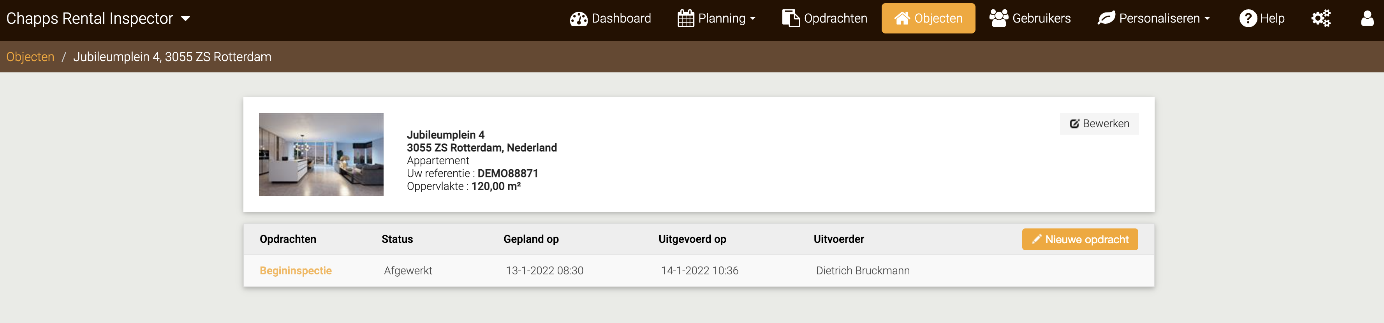
Task: Click the Gepland op column header
Action: click(531, 239)
